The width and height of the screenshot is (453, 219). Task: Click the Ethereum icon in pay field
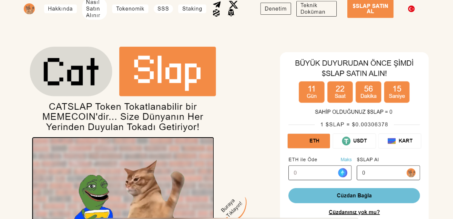tap(342, 173)
